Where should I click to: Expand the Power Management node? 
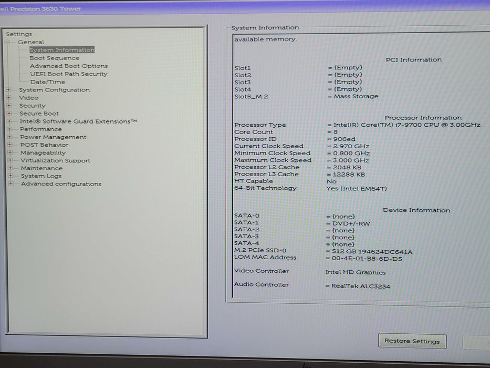point(9,137)
